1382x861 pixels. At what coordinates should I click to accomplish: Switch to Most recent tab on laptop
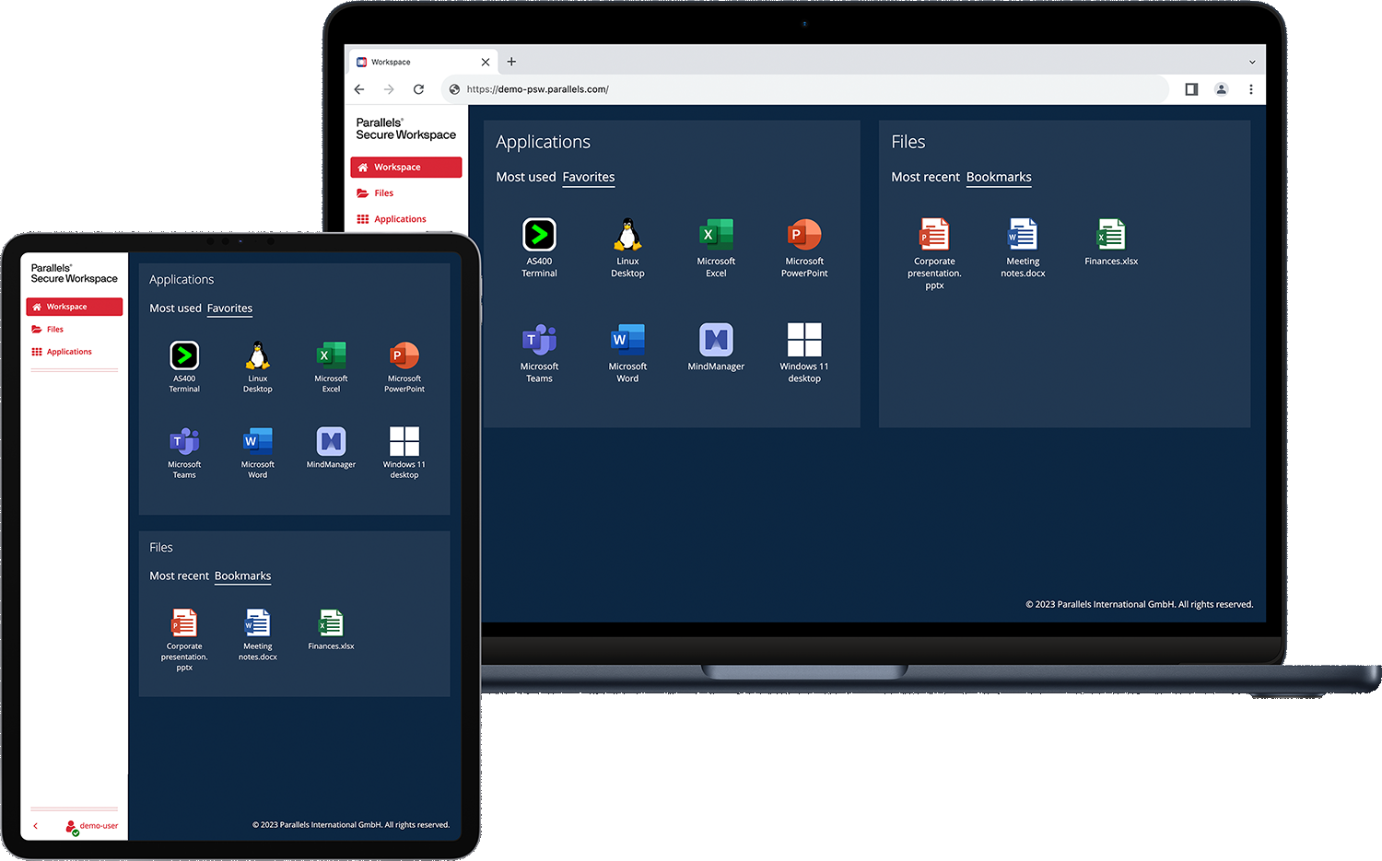[925, 177]
